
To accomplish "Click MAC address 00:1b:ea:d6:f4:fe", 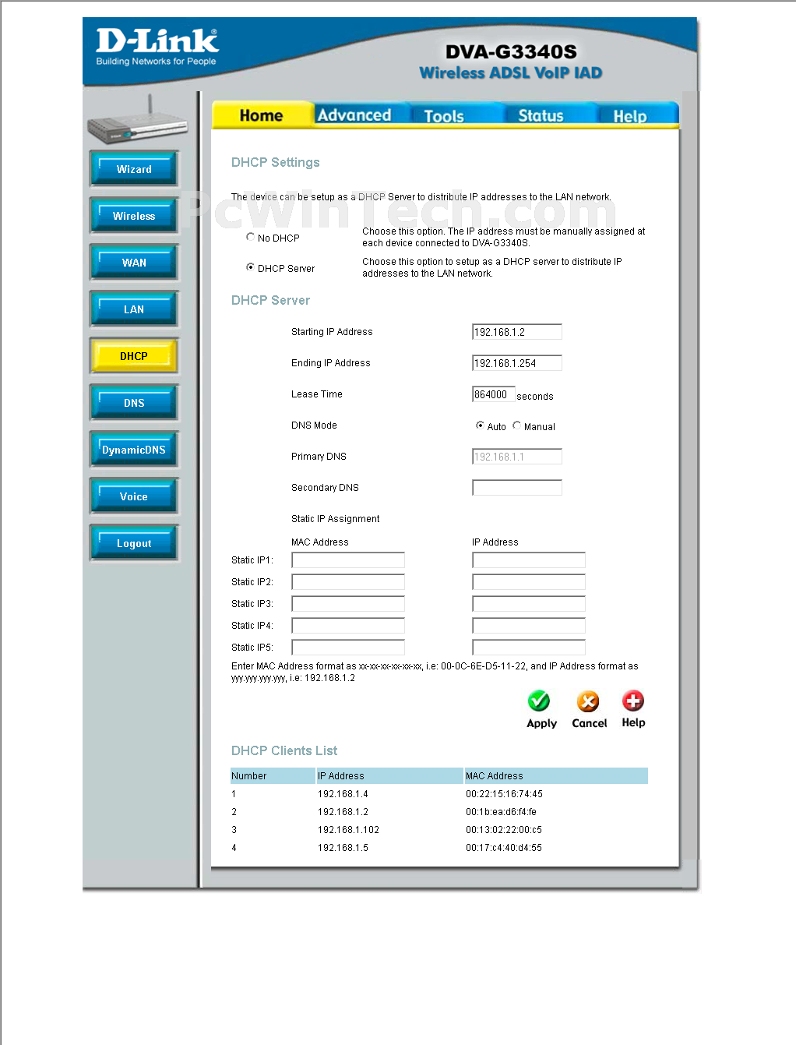I will [x=501, y=812].
